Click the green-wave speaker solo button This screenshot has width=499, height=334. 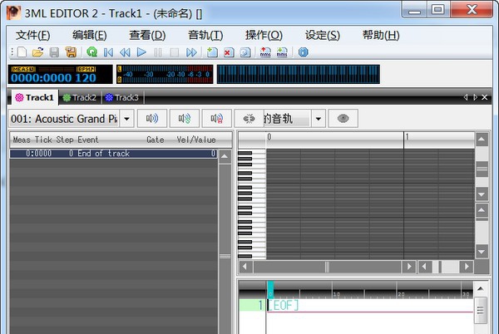click(x=185, y=119)
